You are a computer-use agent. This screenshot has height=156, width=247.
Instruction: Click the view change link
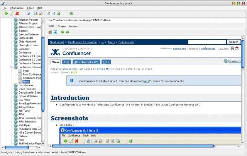pos(143,69)
